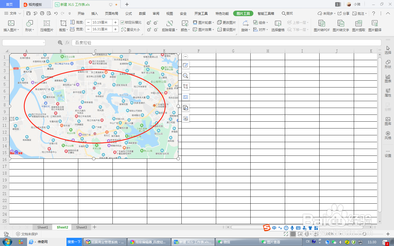
Task: Decrease picture brightness icon
Action: click(156, 30)
